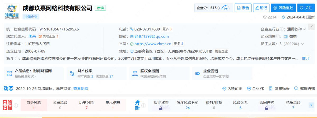Image resolution: width=317 pixels, height=118 pixels.
Task: Expand analysis section with blue arrow
Action: coord(311,105)
